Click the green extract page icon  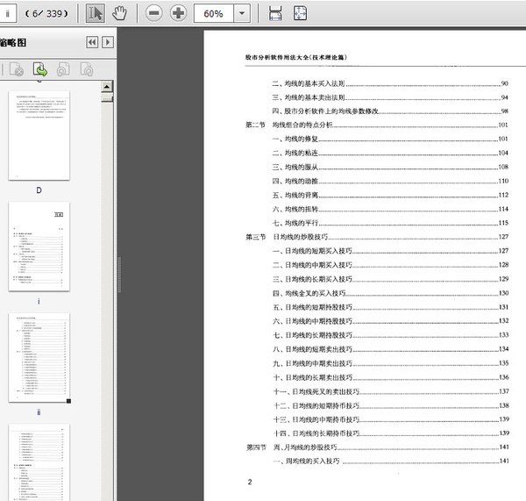tap(40, 69)
